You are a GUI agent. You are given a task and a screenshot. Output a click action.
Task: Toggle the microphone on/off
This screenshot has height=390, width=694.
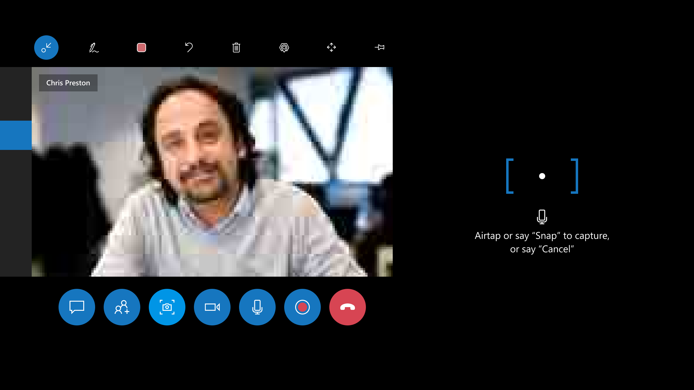pyautogui.click(x=257, y=307)
